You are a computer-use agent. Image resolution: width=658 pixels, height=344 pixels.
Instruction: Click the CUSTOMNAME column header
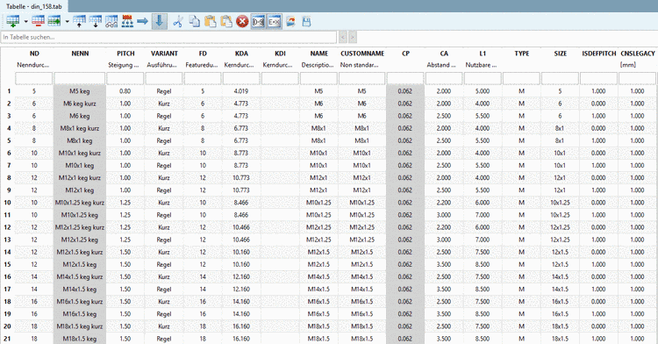tap(362, 54)
